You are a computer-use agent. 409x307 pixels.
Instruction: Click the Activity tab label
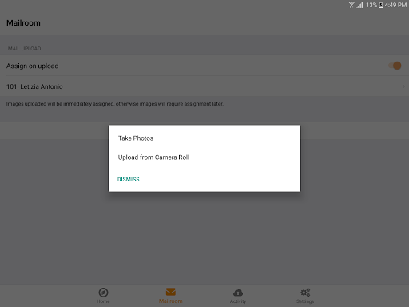pos(238,301)
